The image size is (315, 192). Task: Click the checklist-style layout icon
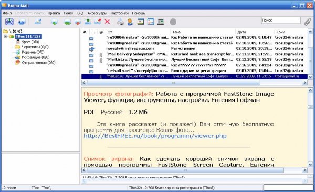tap(151, 22)
